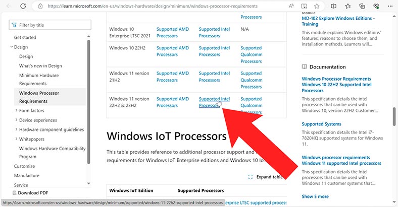
Task: Open Windows 11 supported Intel processors doc
Action: pos(341,161)
